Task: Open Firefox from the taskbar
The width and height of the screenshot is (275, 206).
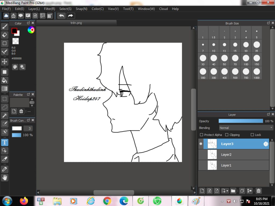Action: click(x=24, y=201)
